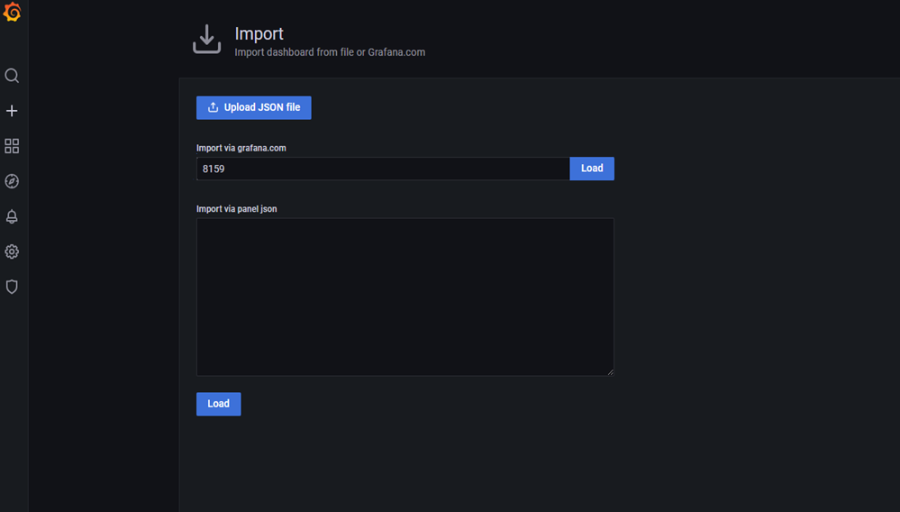Open the Alerting bell icon

click(12, 216)
